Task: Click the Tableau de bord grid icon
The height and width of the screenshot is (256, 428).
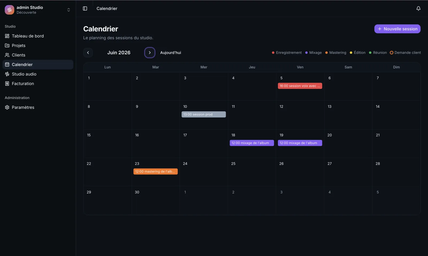Action: coord(7,36)
